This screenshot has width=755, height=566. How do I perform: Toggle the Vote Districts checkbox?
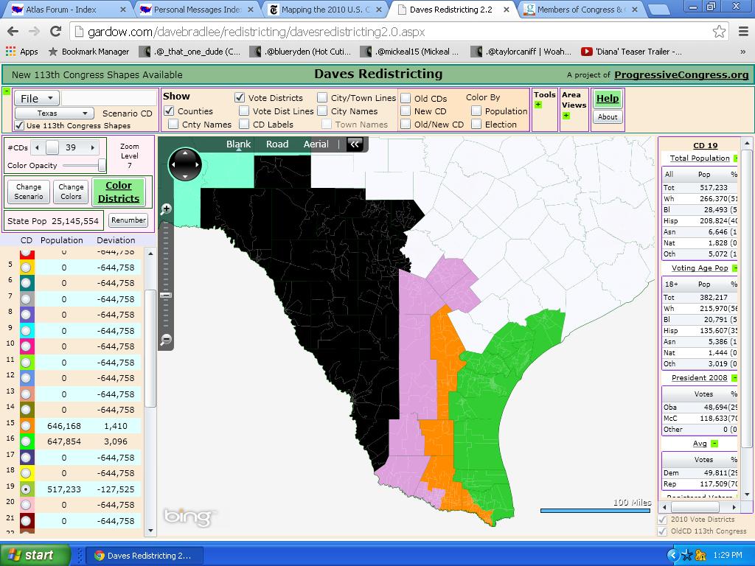coord(240,98)
